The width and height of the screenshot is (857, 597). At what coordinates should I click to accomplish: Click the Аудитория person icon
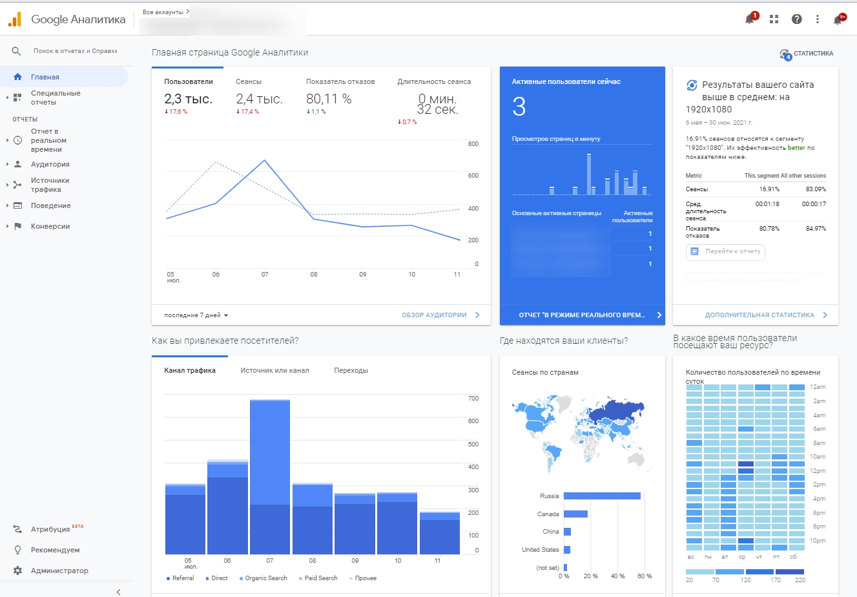tap(17, 164)
